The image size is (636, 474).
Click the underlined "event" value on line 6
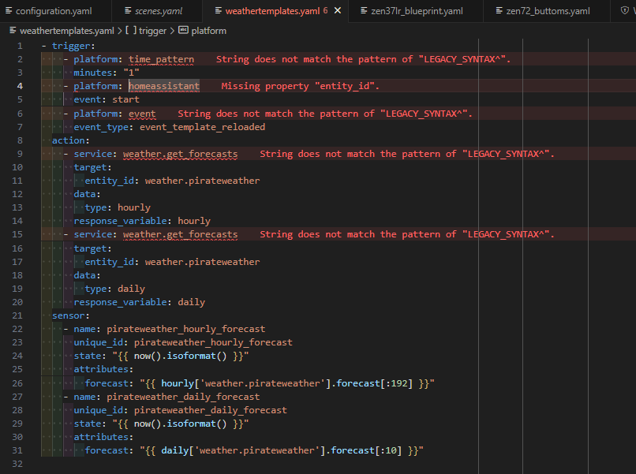point(142,114)
